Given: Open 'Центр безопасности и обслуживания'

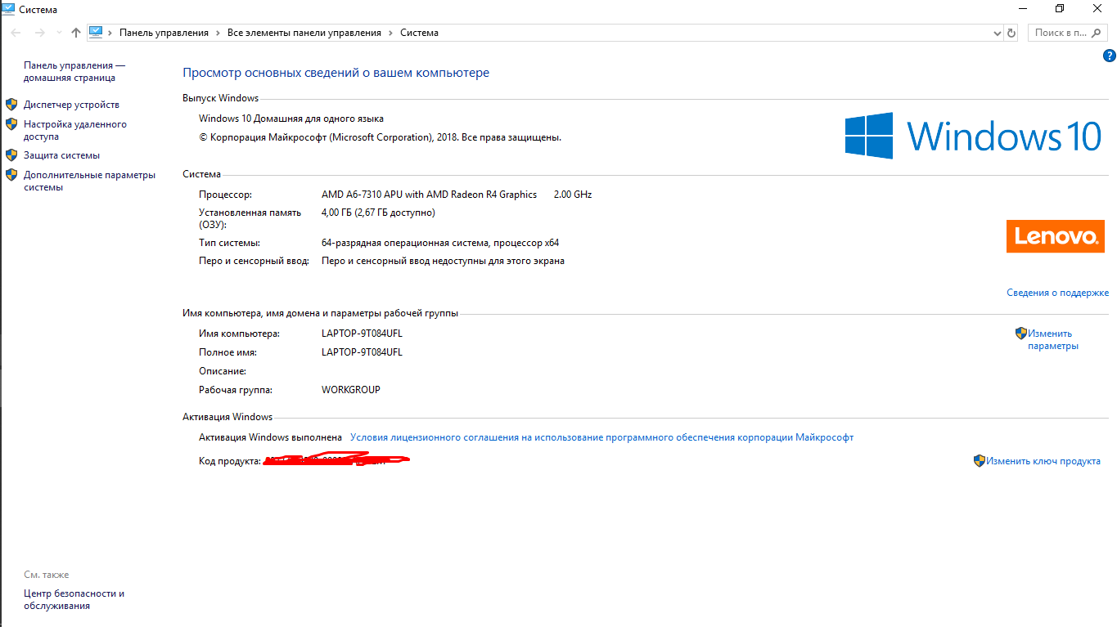Looking at the screenshot, I should pyautogui.click(x=74, y=600).
